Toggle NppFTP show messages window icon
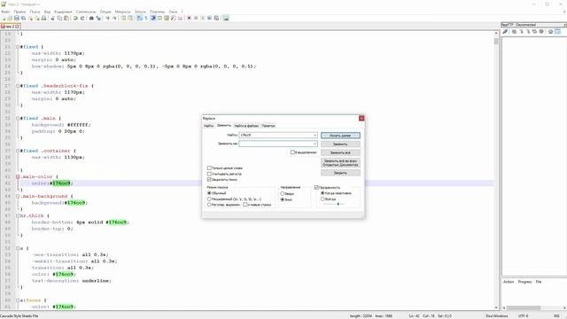Viewport: 567px width, 319px height. tap(557, 32)
